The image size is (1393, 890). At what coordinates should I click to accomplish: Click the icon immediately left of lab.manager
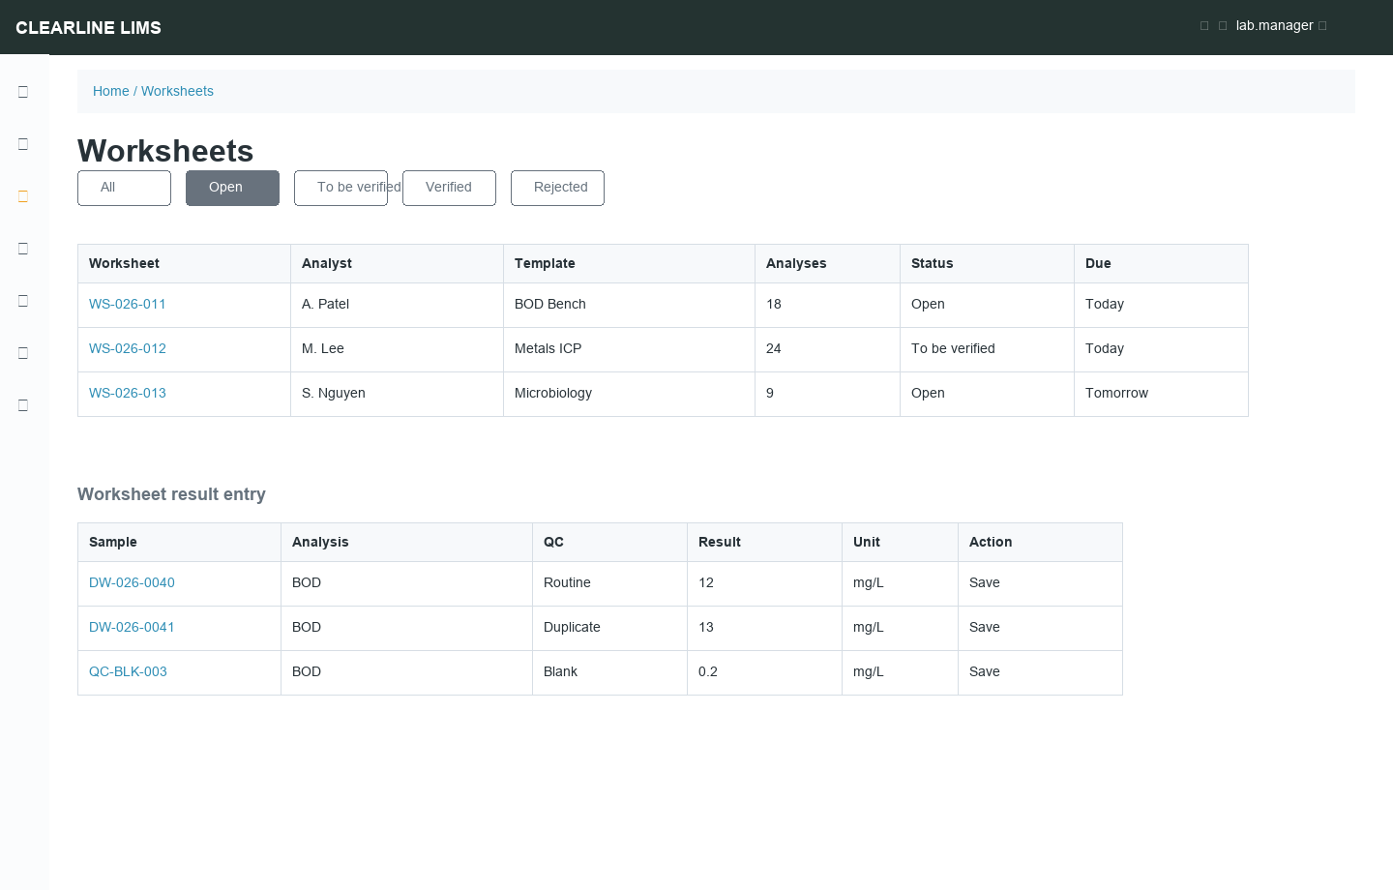click(x=1223, y=26)
